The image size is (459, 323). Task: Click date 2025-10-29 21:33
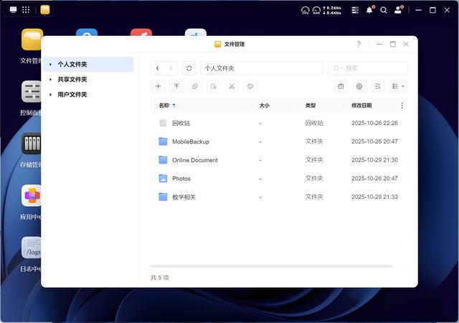pos(374,197)
